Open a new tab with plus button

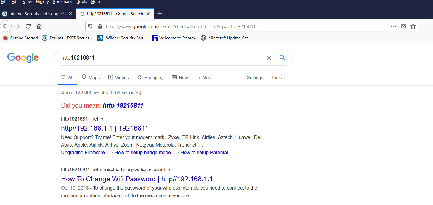160,13
